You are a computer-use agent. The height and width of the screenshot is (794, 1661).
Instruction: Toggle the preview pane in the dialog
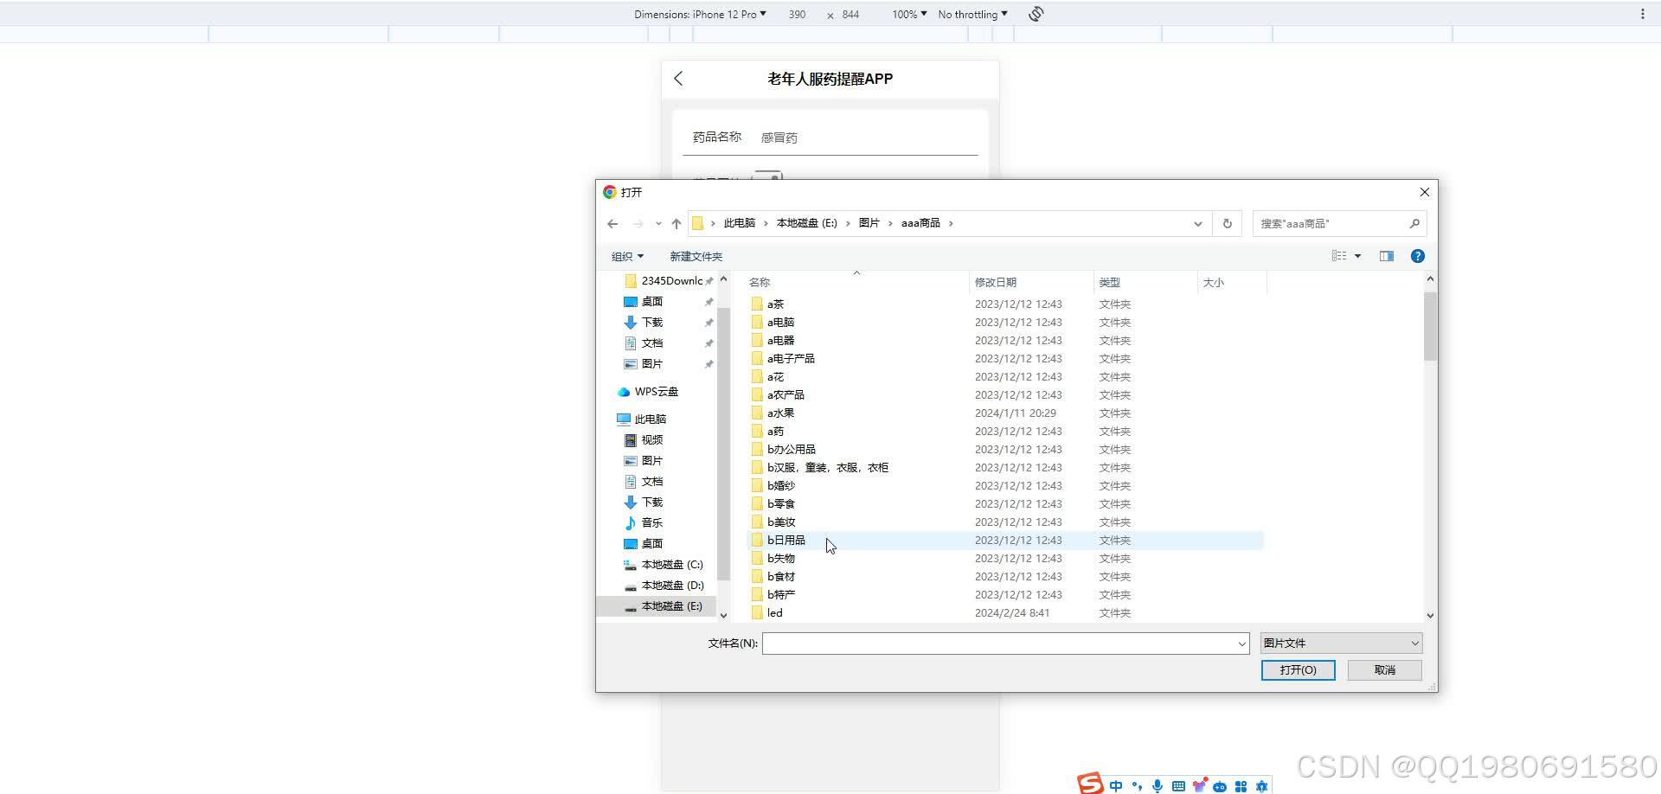coord(1386,255)
